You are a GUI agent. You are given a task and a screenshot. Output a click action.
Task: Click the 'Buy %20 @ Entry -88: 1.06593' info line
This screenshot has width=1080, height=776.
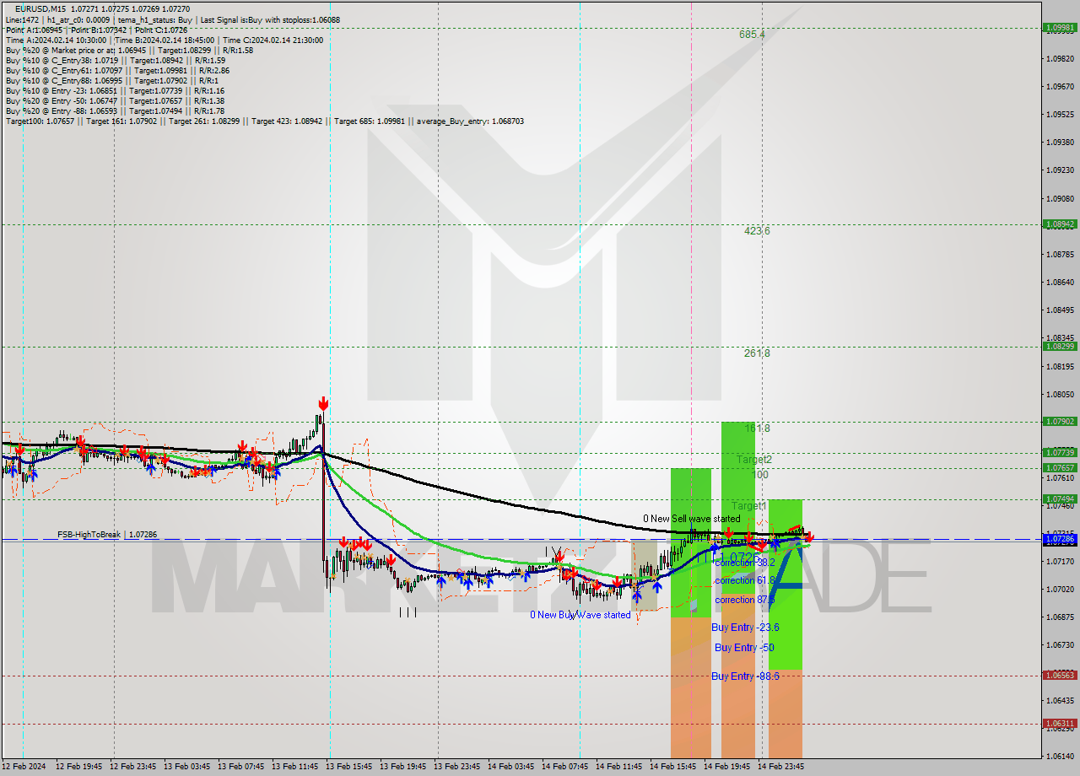tap(115, 110)
